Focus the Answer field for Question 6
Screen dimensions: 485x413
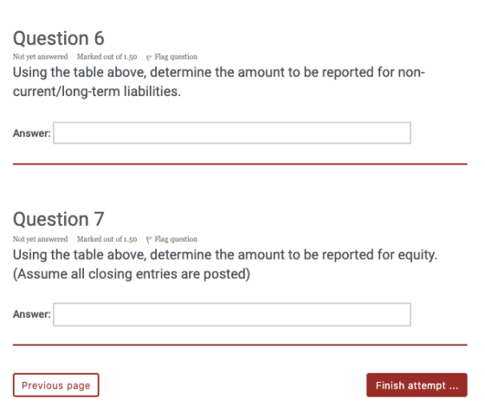click(232, 133)
